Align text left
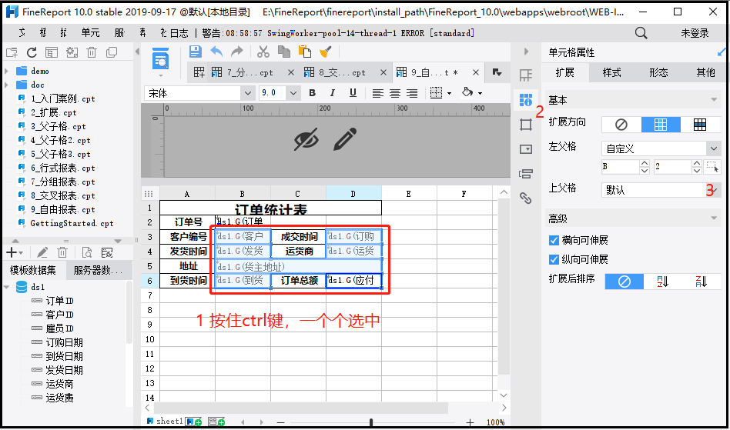The width and height of the screenshot is (730, 430). (x=378, y=93)
